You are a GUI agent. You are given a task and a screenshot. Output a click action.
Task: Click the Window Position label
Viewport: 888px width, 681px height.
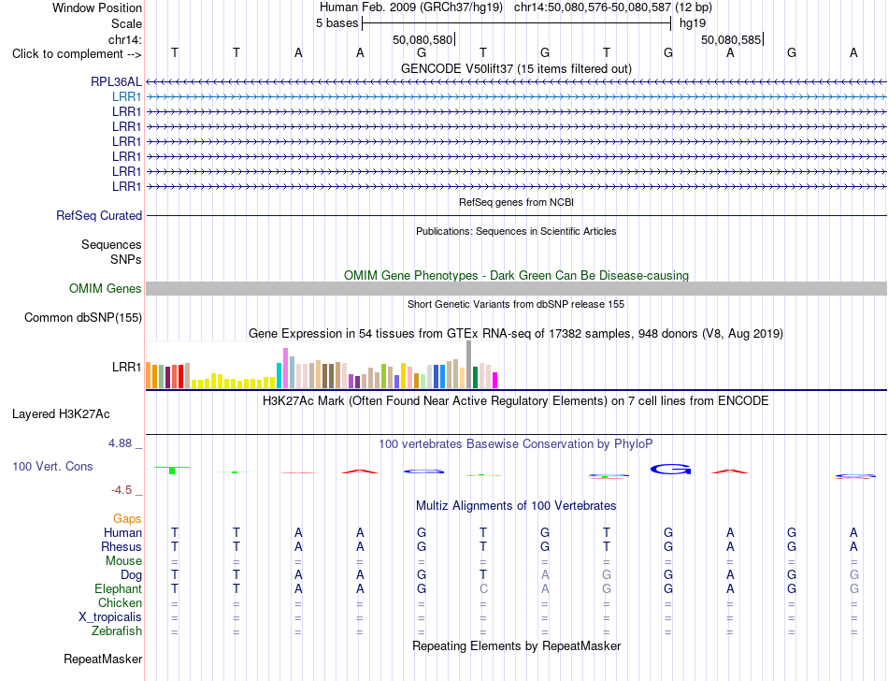(x=97, y=7)
